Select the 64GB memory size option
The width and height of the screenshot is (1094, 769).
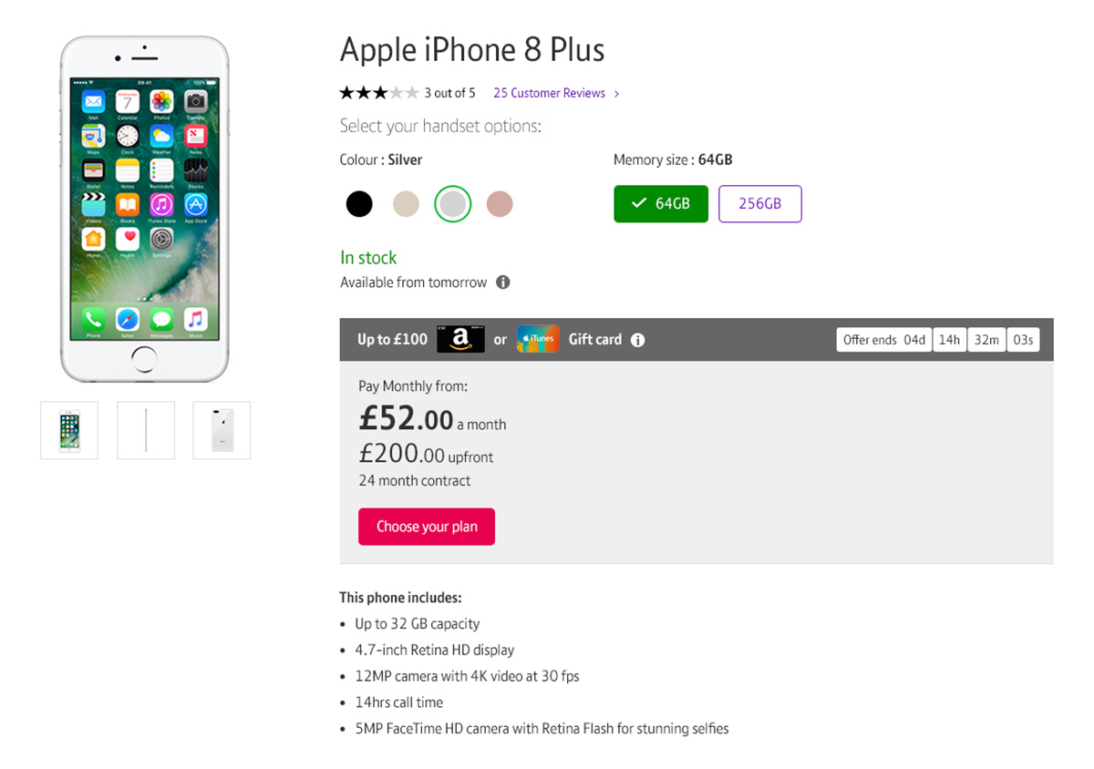[661, 204]
